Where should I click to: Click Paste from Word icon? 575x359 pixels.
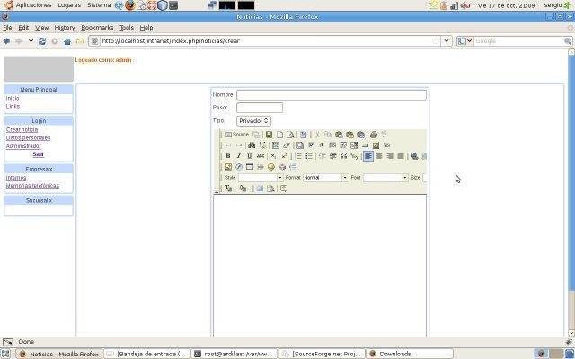(x=361, y=135)
